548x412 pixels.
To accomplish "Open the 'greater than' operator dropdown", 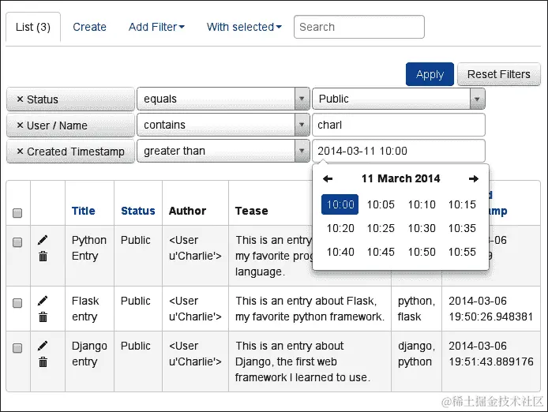I will tap(223, 151).
